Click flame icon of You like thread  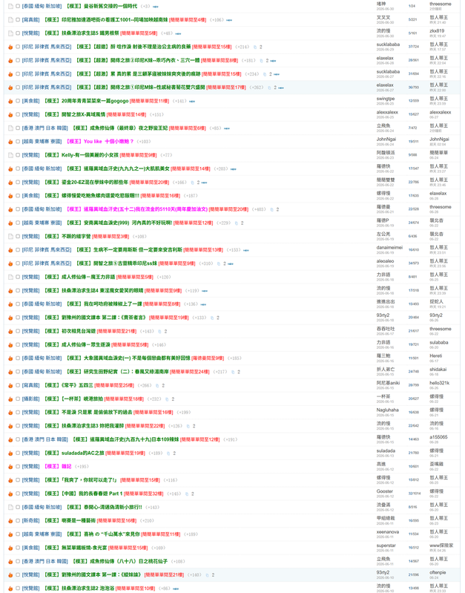click(10, 142)
